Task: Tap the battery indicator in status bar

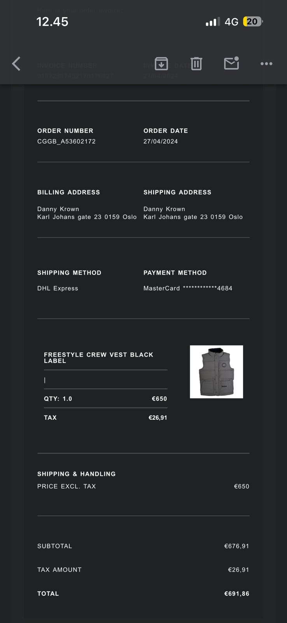Action: pos(253,22)
